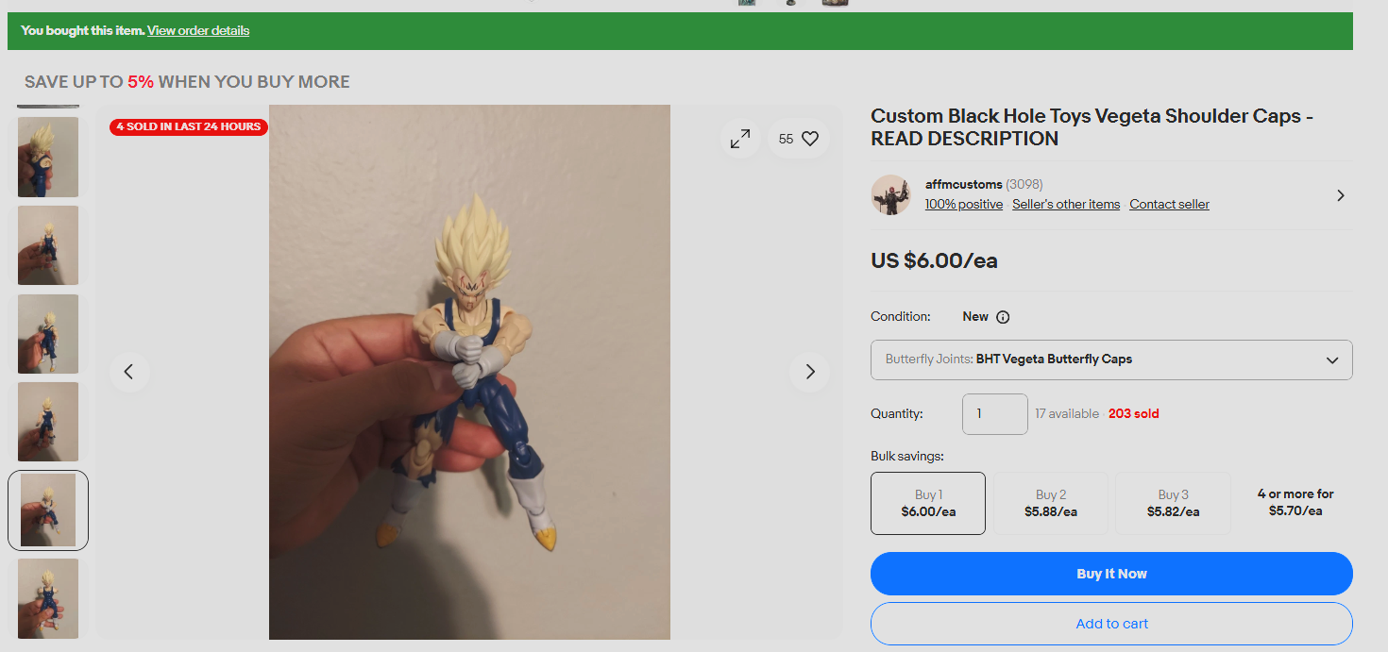The height and width of the screenshot is (652, 1388).
Task: Click the Buy It Now button
Action: [x=1111, y=574]
